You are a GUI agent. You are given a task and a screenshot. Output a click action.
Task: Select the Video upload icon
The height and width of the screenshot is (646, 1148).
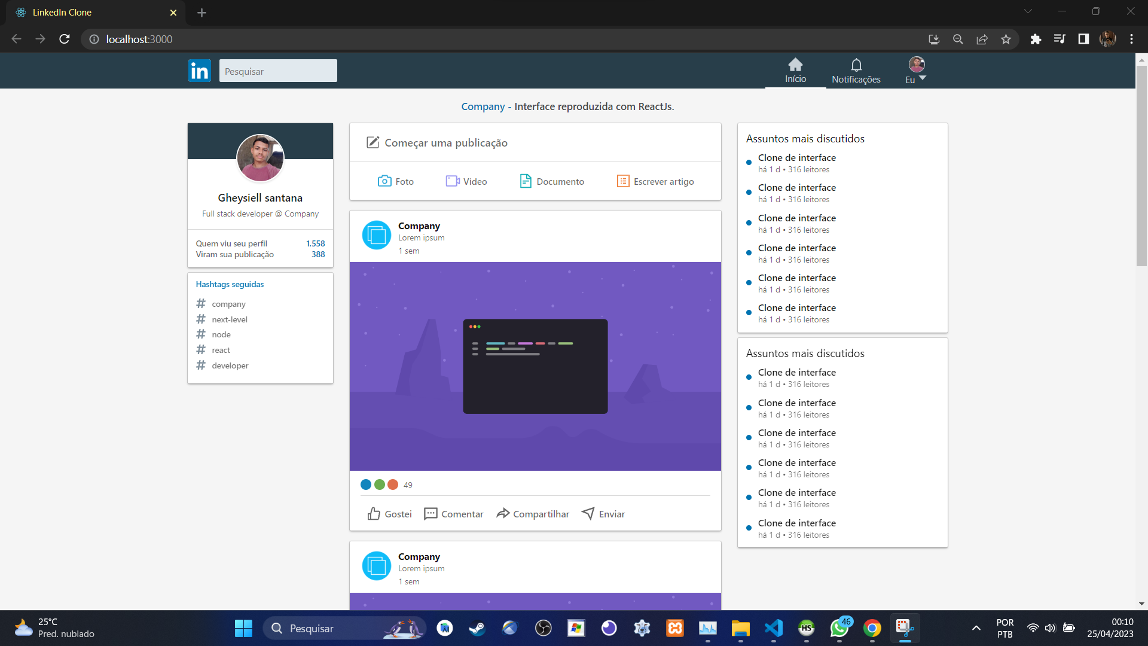(x=452, y=181)
